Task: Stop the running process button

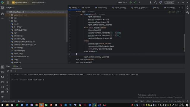Action: [11, 71]
